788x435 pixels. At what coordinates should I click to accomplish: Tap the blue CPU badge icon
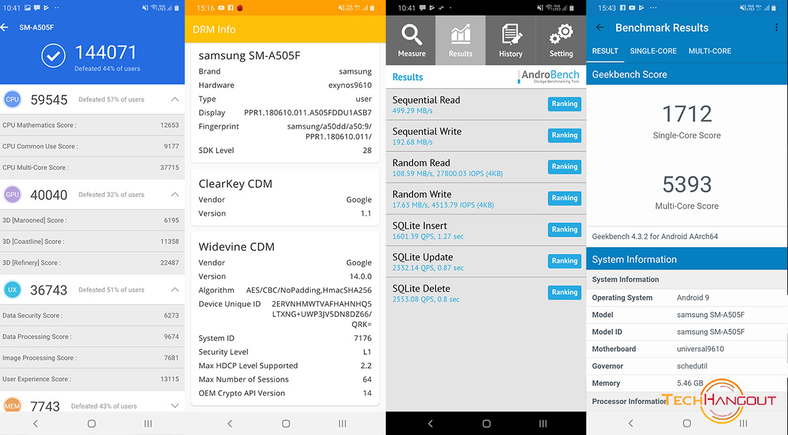12,100
